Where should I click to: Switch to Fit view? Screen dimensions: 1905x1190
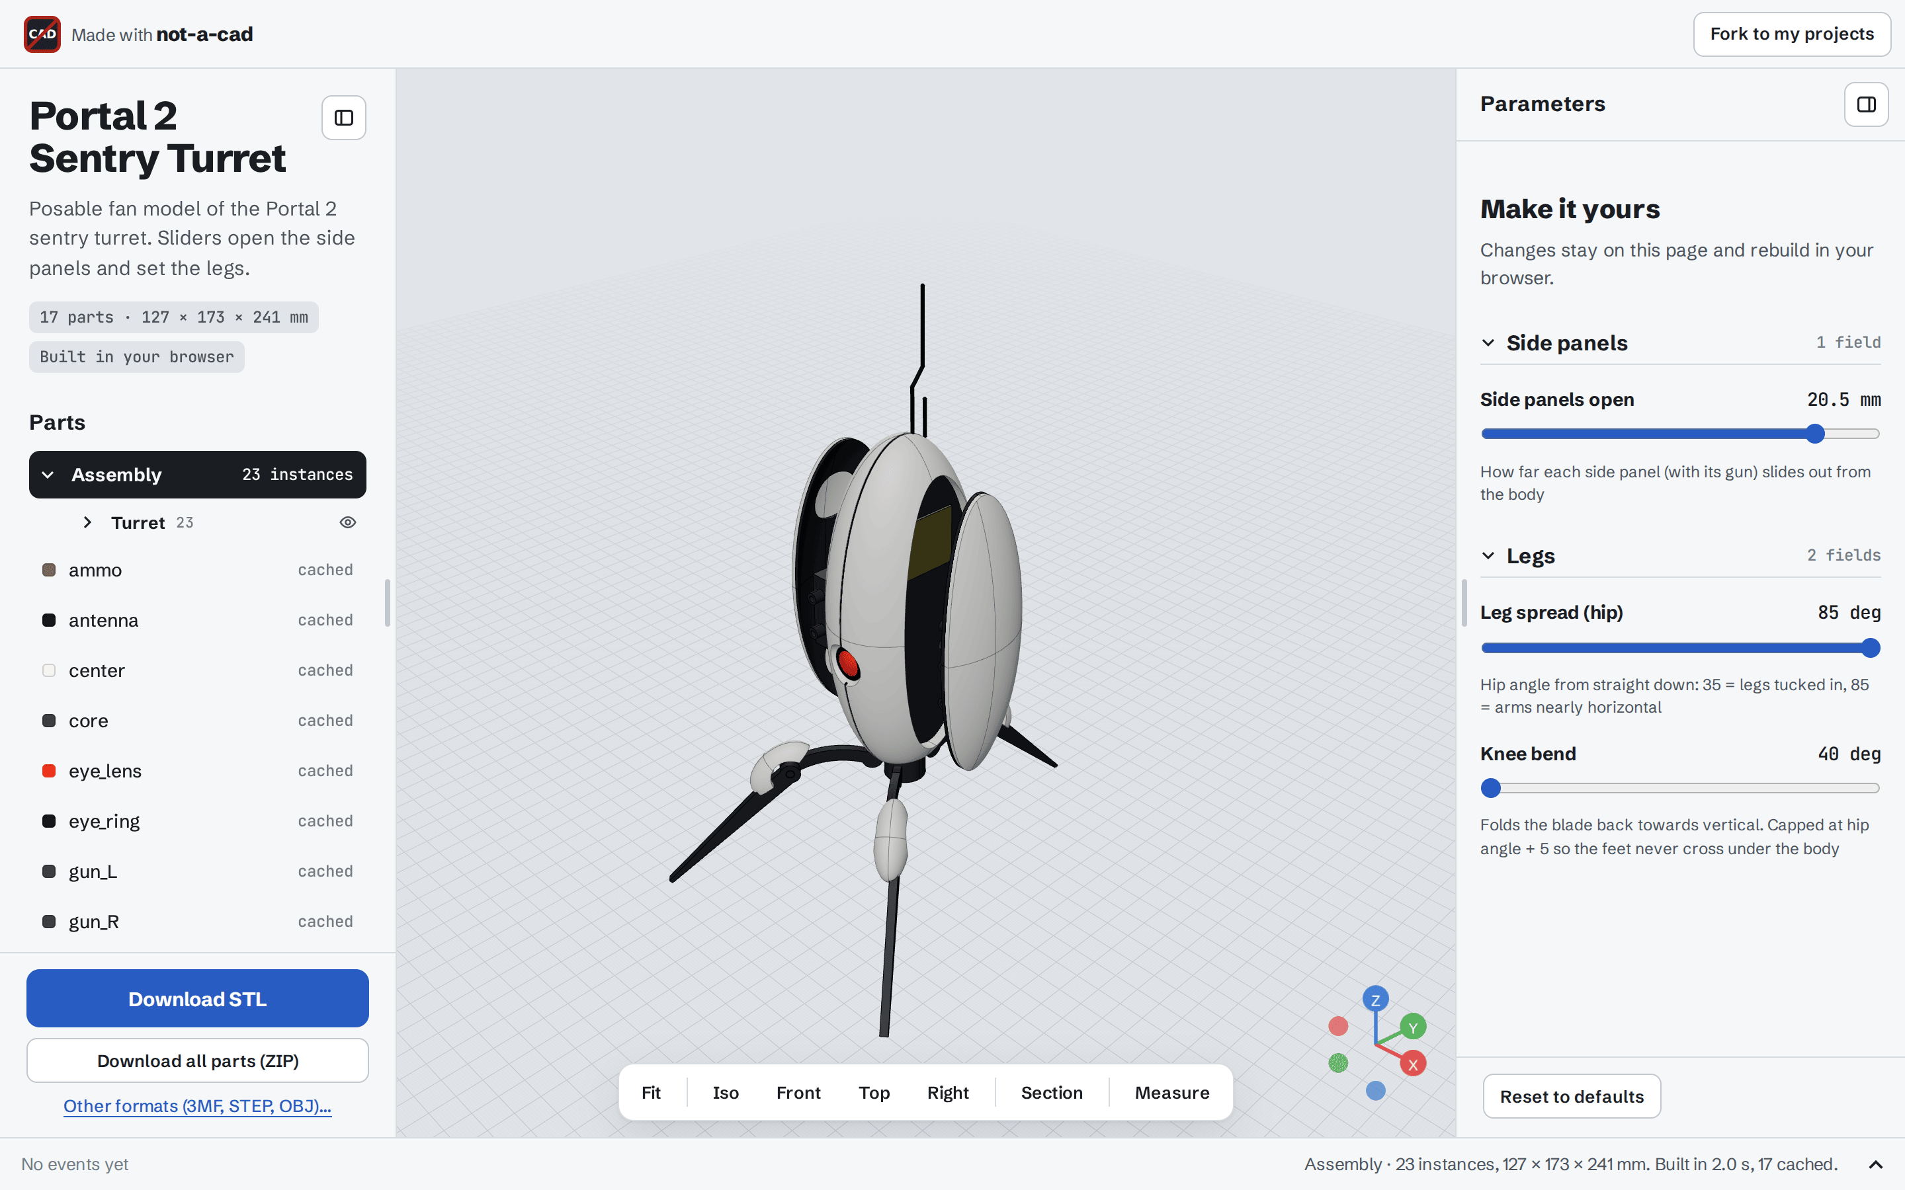(651, 1092)
